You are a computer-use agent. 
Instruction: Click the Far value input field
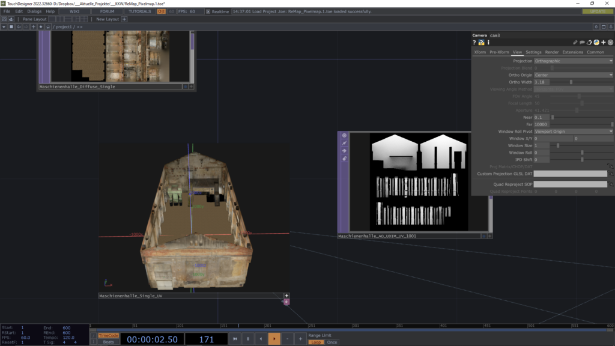[542, 124]
